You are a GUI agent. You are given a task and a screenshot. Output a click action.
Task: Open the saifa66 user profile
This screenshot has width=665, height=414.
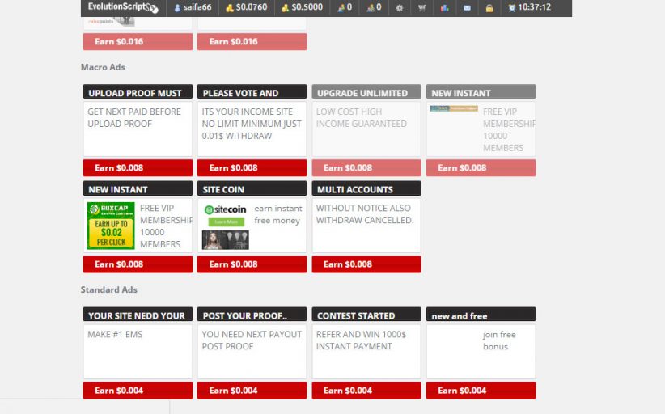click(193, 7)
